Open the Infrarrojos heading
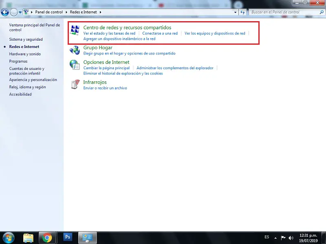The image size is (326, 244). click(95, 82)
